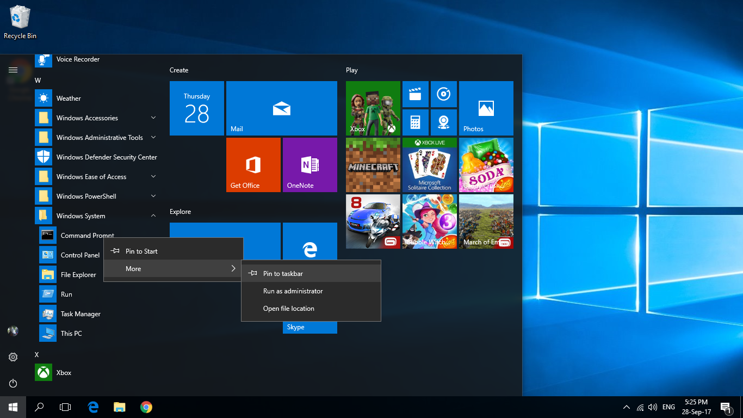Select Run as administrator
This screenshot has height=418, width=743.
[x=311, y=291]
